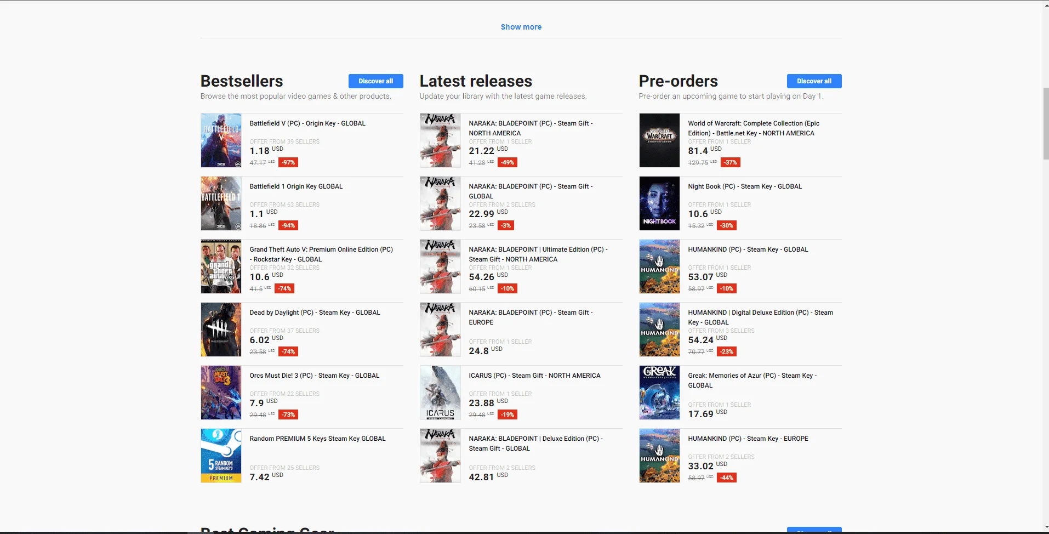Click the -73% badge on Orcs Must Die! 3
This screenshot has height=534, width=1049.
click(288, 414)
